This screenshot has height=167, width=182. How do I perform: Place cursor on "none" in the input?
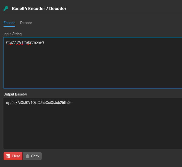38,42
